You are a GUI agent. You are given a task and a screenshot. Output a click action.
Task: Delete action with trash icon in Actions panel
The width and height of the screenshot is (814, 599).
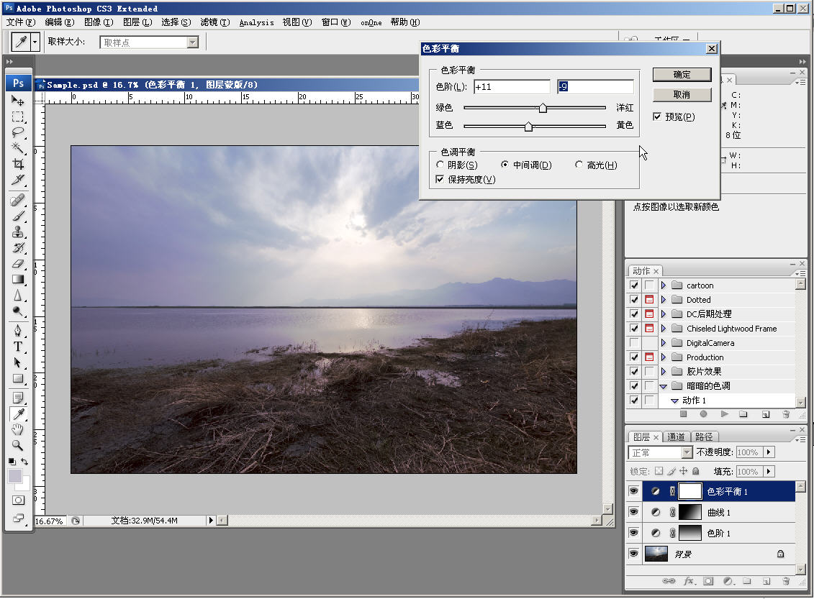(786, 414)
